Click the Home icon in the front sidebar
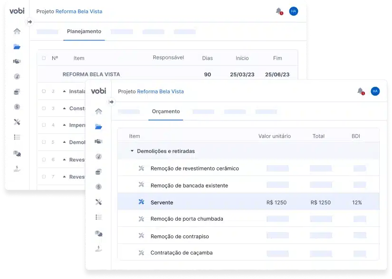 click(98, 112)
